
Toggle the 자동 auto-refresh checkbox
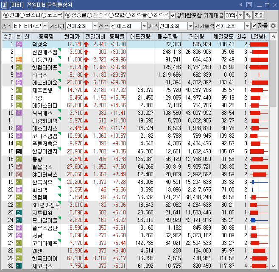254,26
